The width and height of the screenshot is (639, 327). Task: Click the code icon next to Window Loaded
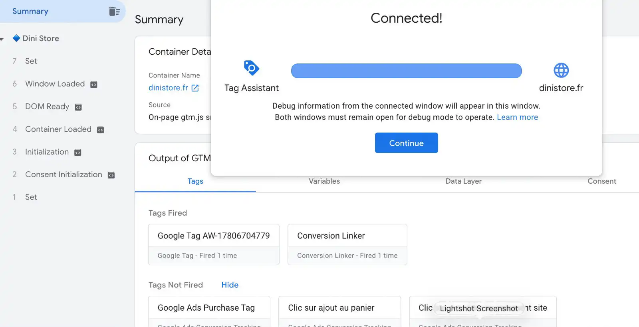tap(94, 84)
